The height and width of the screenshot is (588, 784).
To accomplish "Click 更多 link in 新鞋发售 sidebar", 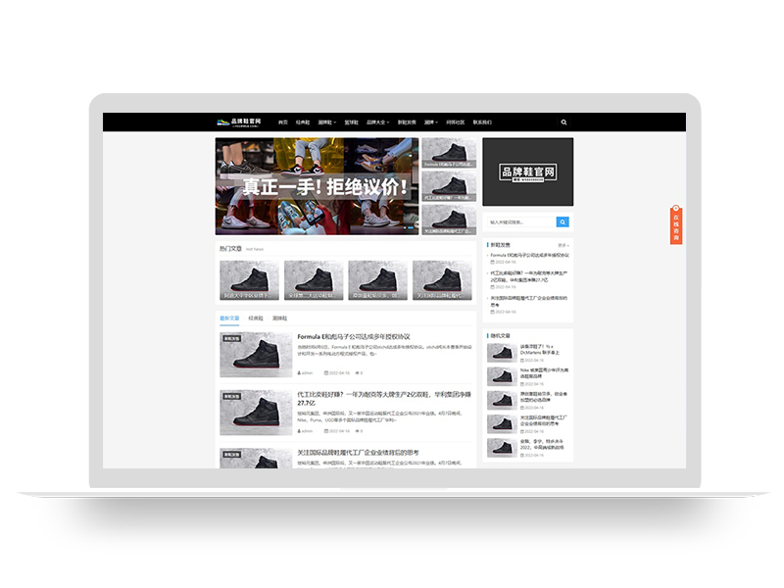I will [563, 245].
